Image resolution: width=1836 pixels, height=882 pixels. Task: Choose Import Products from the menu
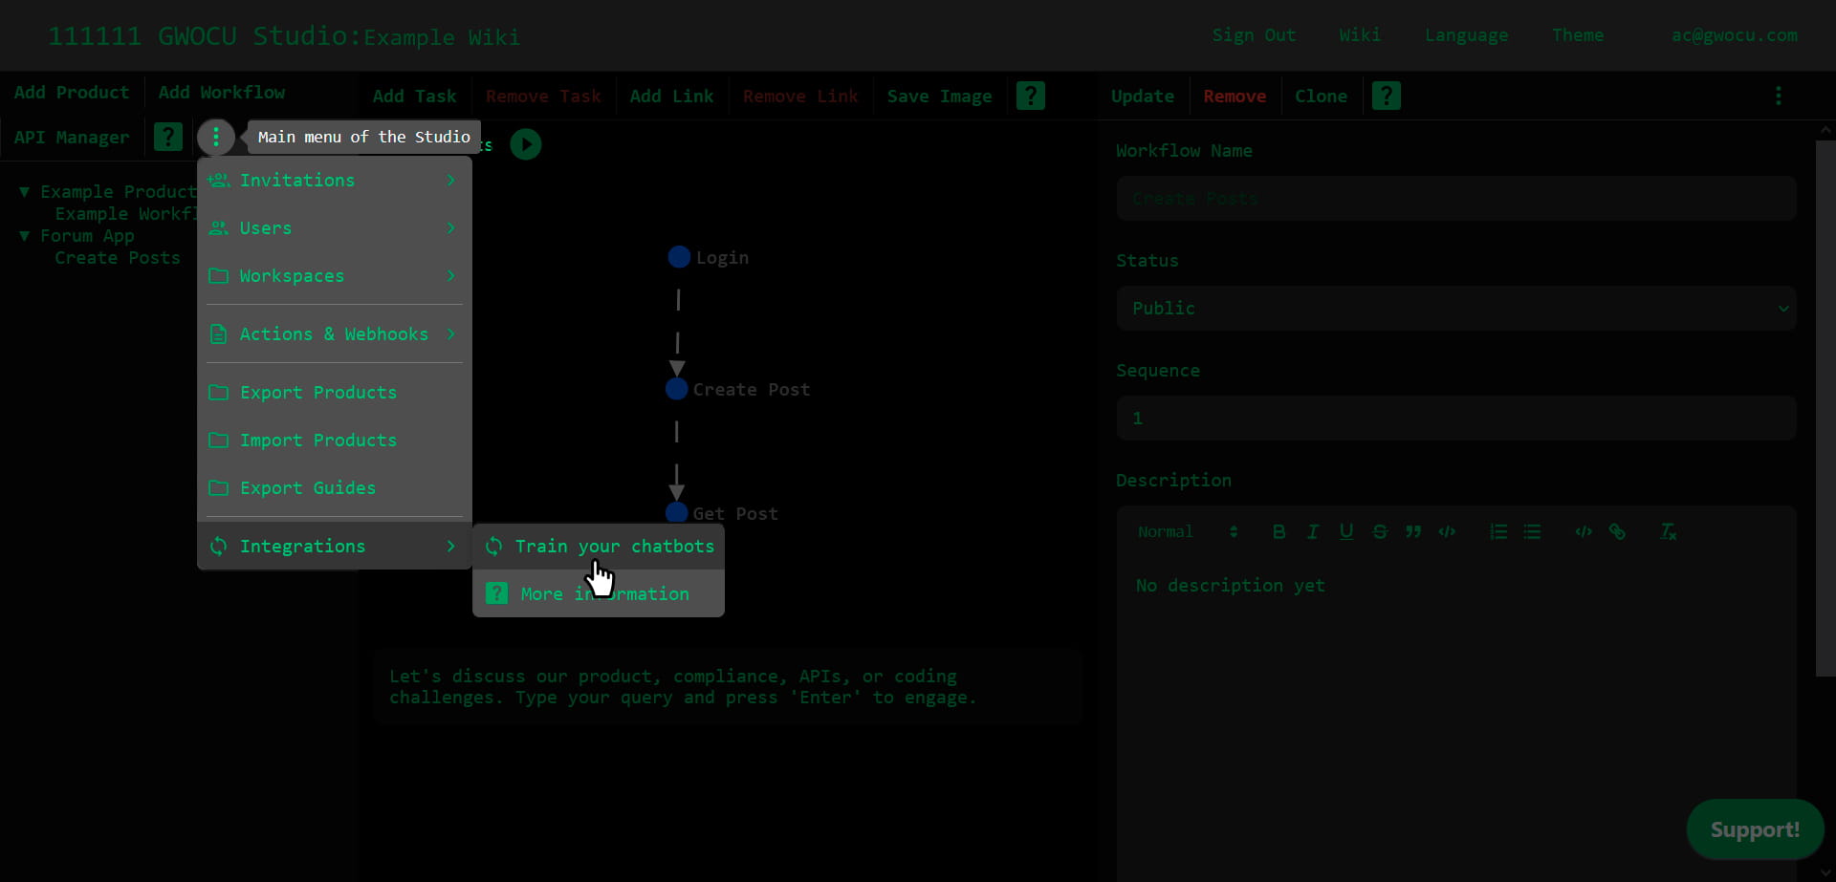coord(335,441)
